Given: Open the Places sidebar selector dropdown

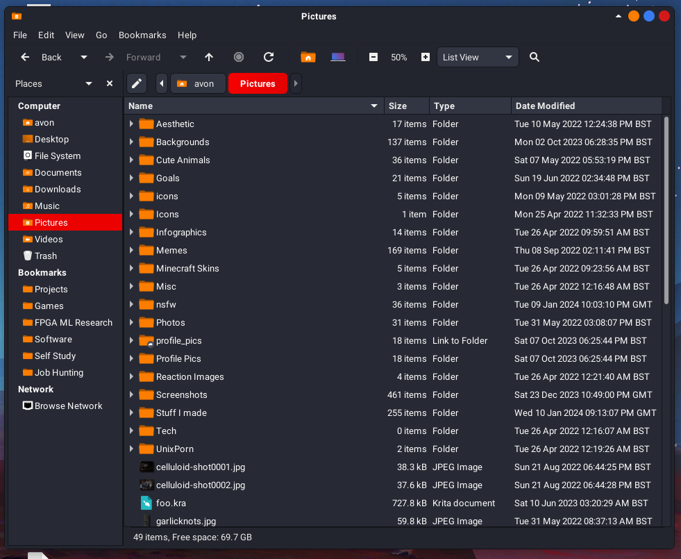Looking at the screenshot, I should pyautogui.click(x=88, y=83).
